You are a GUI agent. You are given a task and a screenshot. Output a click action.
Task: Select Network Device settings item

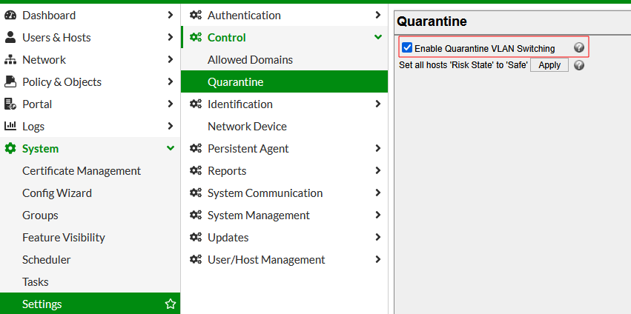(x=247, y=126)
